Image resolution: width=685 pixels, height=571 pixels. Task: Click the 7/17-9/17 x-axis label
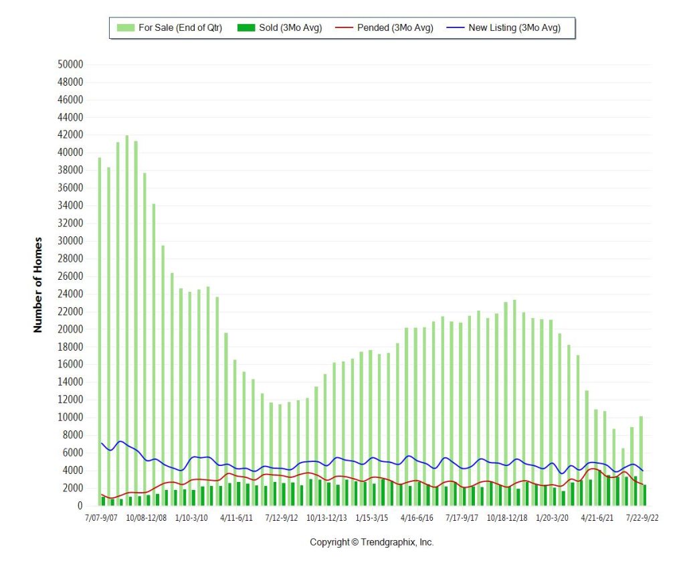point(462,518)
